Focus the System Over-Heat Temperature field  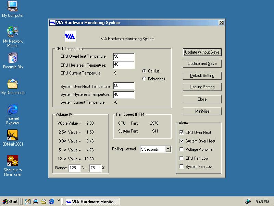coord(124,86)
